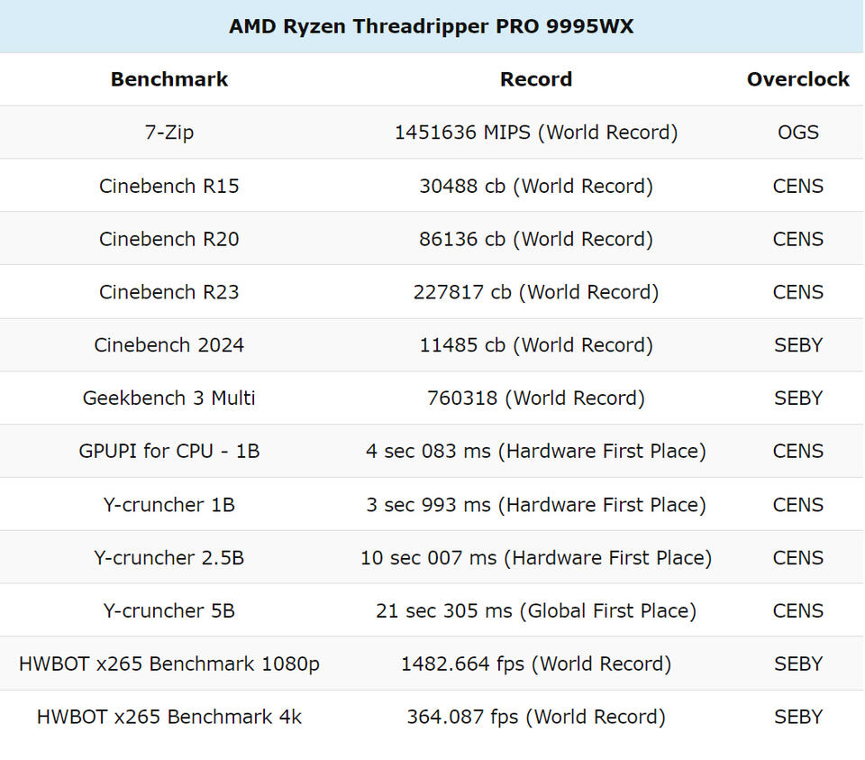
Task: Click CENS in the Cinebench R23 row
Action: 798,292
